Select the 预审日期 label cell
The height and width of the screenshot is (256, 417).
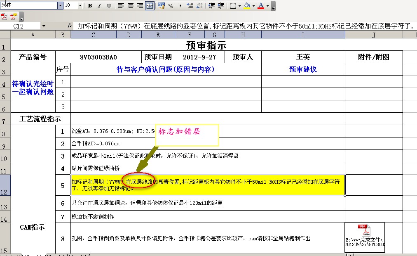point(158,57)
